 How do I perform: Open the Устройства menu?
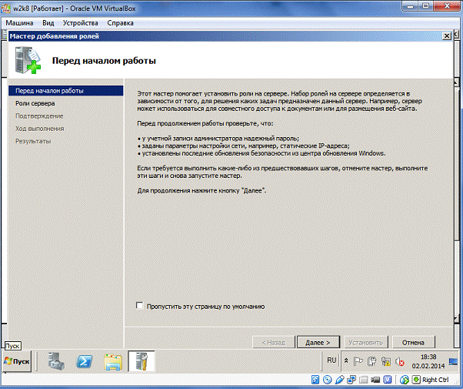80,23
